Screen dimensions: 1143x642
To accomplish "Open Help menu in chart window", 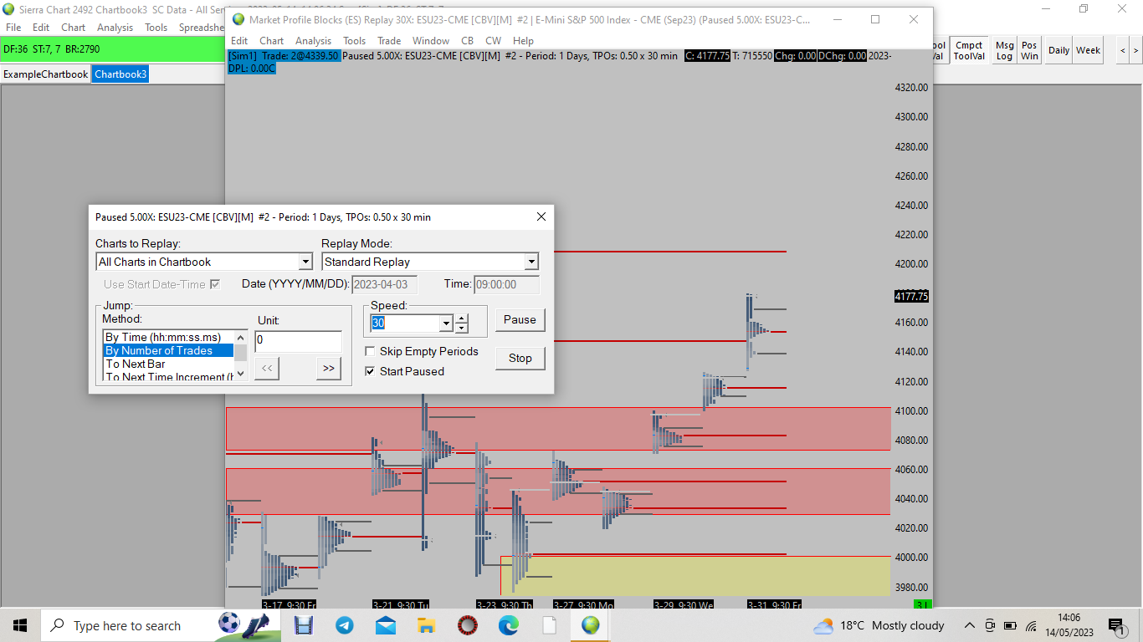I will coord(523,40).
